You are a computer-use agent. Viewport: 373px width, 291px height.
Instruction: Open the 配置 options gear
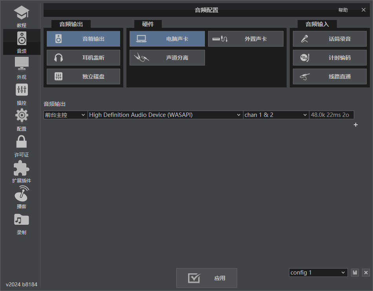pos(22,120)
